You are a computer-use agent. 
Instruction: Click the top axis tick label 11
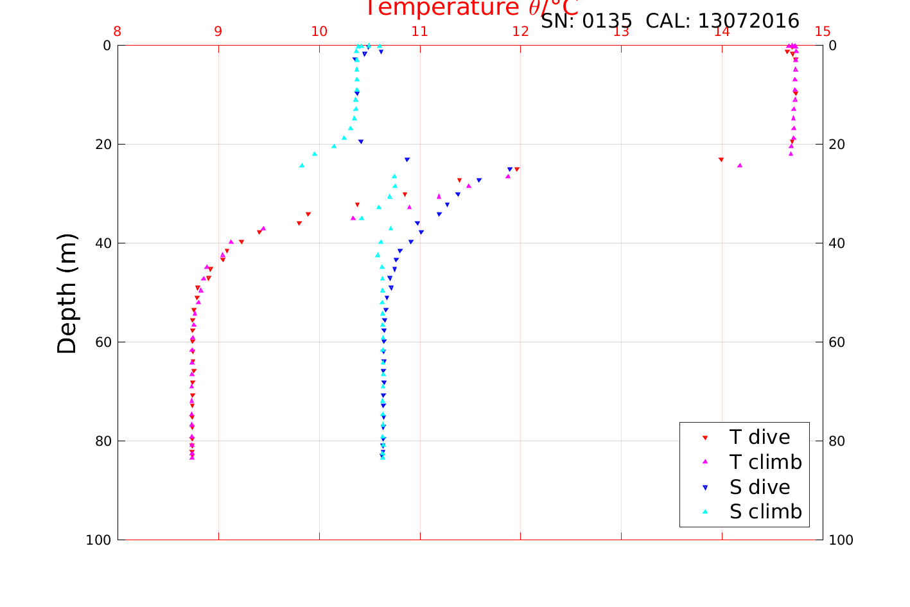(x=420, y=31)
